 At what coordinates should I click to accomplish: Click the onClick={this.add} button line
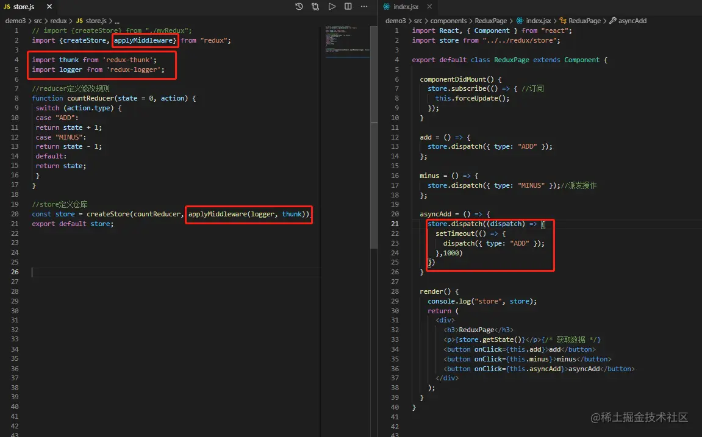[x=520, y=349]
